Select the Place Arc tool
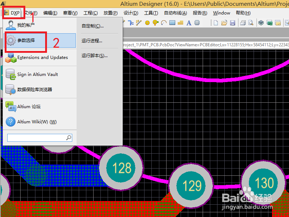Image resolution: width=289 pixels, height=217 pixels. 163,23
